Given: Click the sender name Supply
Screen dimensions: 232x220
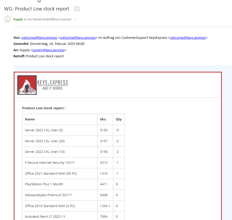Looking at the screenshot, I should click(x=18, y=19).
